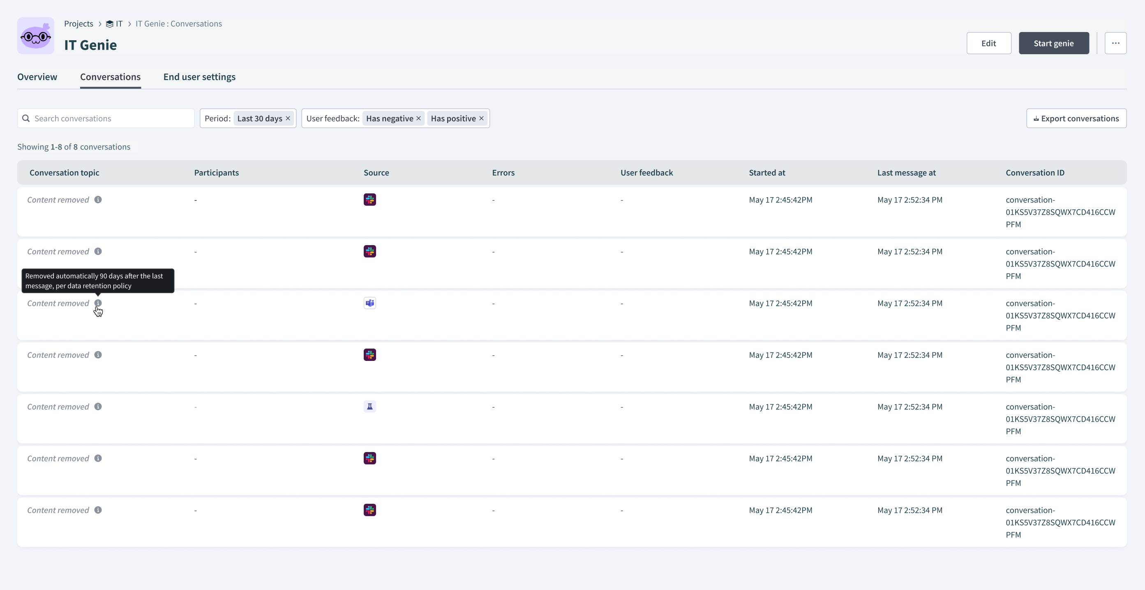The width and height of the screenshot is (1145, 590).
Task: Click the Edit button
Action: pos(988,43)
